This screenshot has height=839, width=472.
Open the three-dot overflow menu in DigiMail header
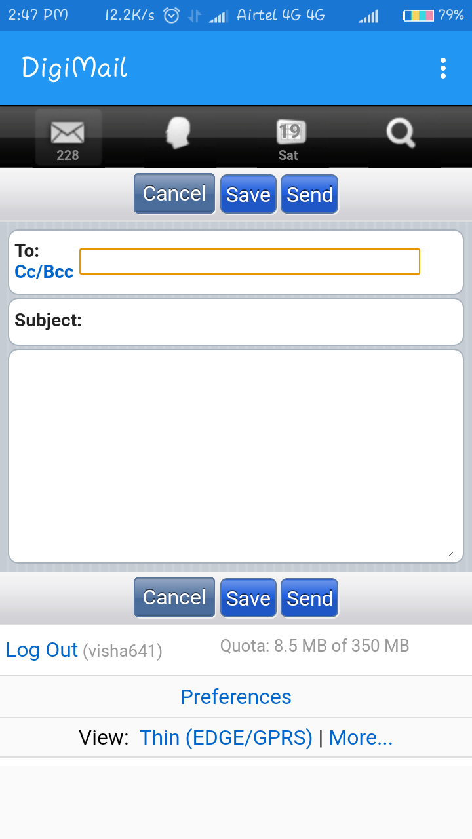coord(442,68)
